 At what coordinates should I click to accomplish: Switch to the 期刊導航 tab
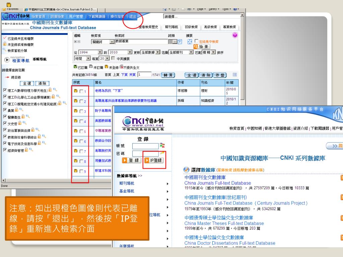[x=171, y=27]
